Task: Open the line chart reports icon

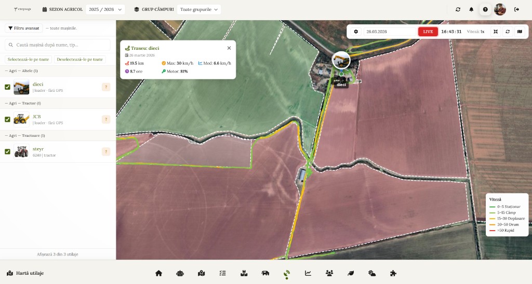Action: point(308,273)
